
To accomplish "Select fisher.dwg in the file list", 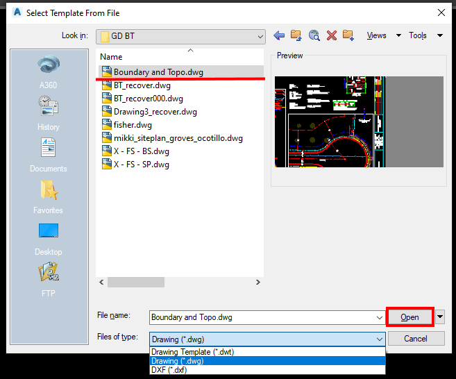I will [133, 125].
